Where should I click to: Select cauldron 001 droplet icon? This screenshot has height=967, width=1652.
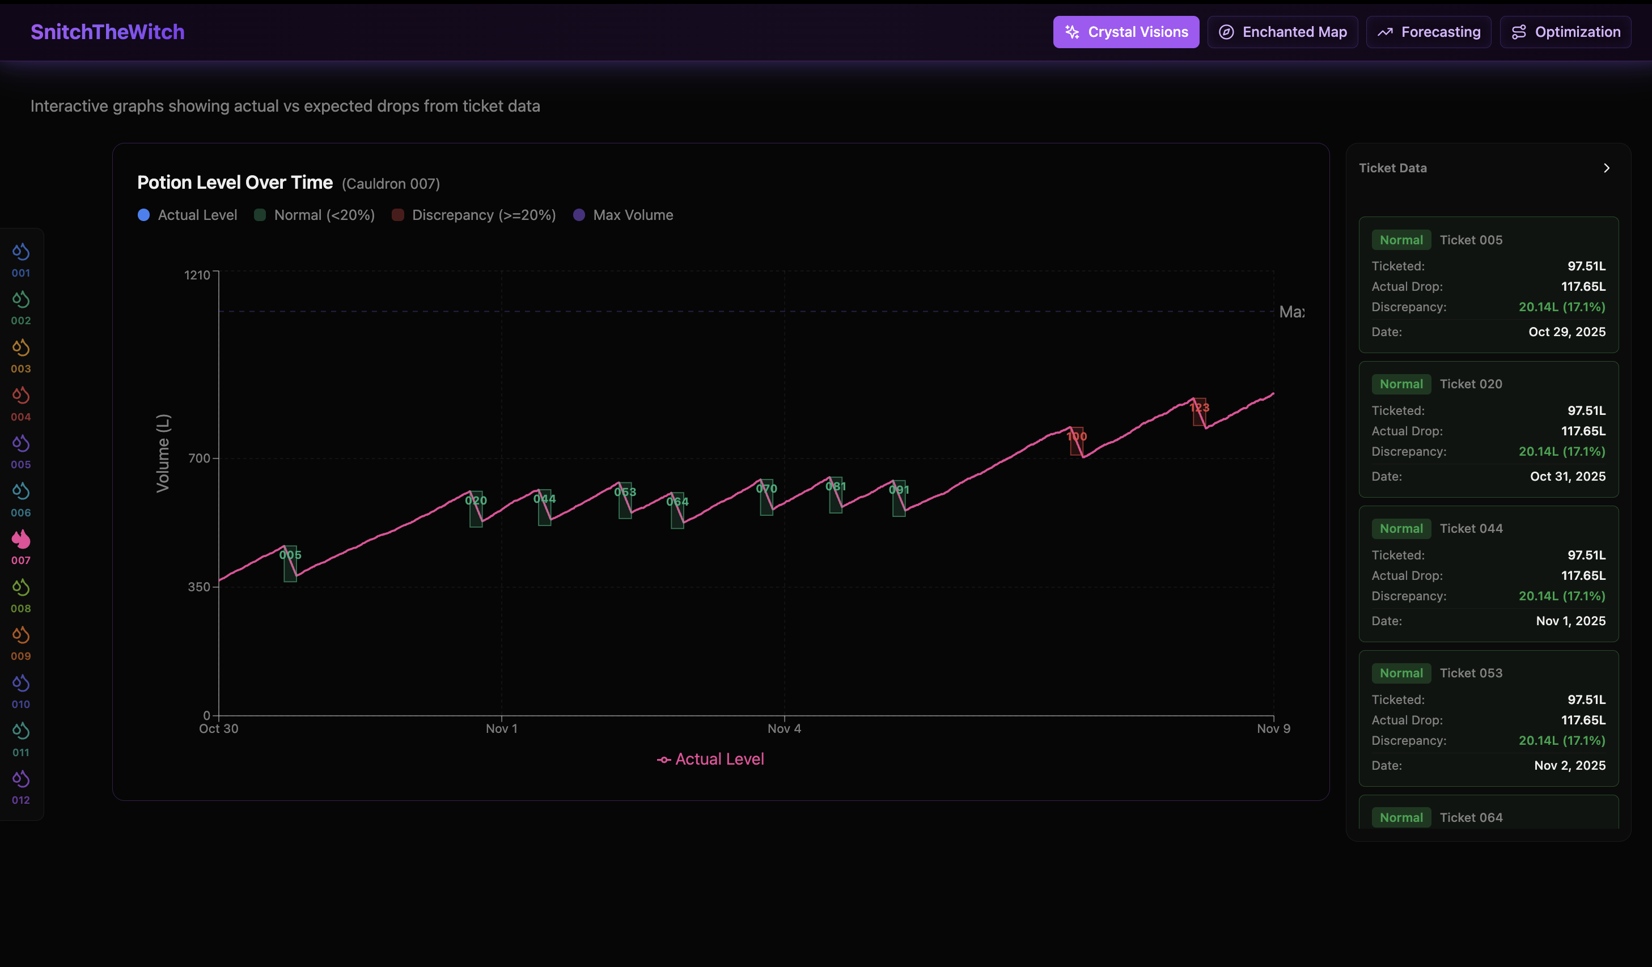pyautogui.click(x=21, y=252)
